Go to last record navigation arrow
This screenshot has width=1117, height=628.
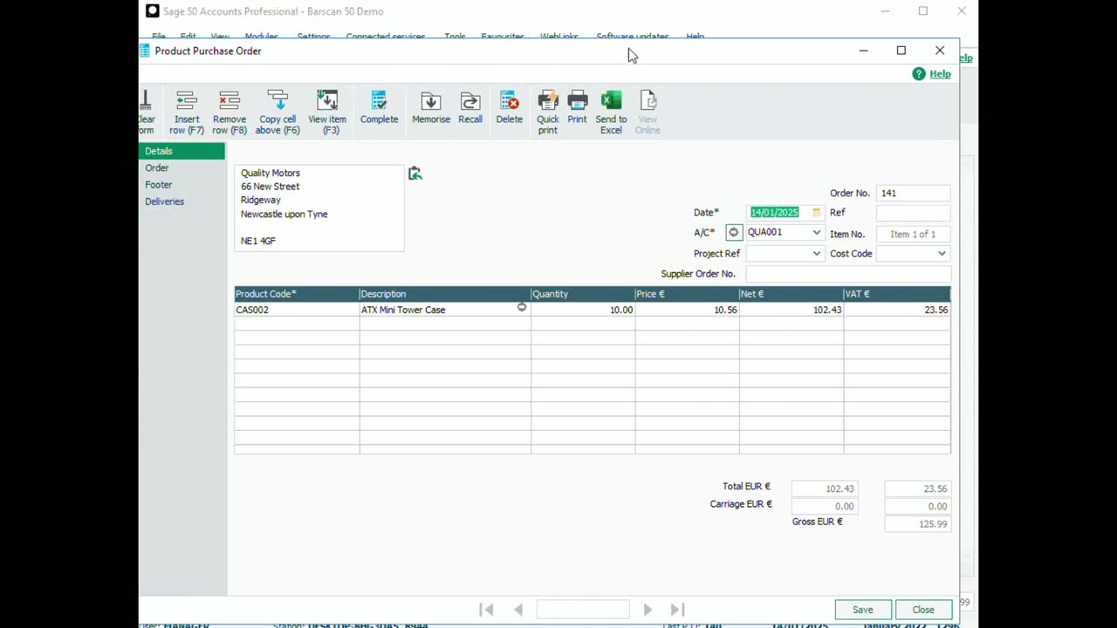pos(678,610)
